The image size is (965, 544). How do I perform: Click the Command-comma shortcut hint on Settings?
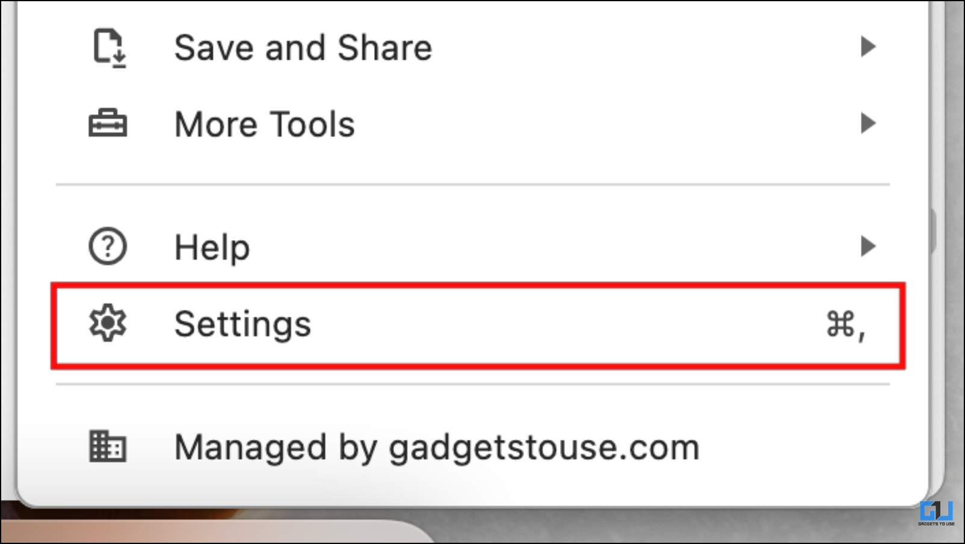[846, 326]
